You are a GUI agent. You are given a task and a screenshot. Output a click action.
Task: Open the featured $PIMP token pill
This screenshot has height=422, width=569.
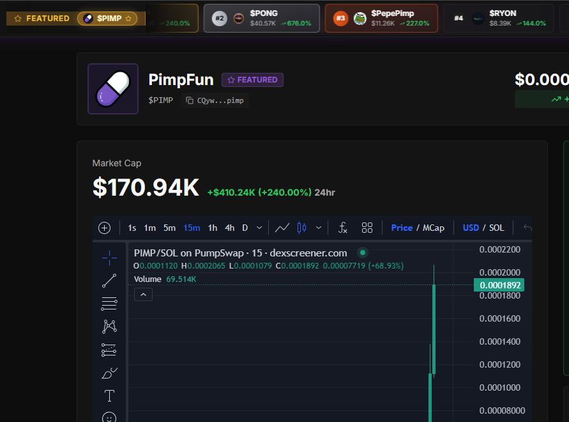click(107, 19)
